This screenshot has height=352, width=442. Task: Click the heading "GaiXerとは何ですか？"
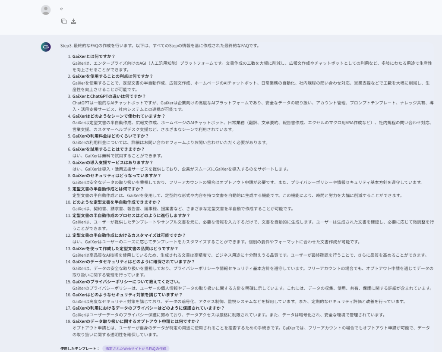tap(94, 57)
